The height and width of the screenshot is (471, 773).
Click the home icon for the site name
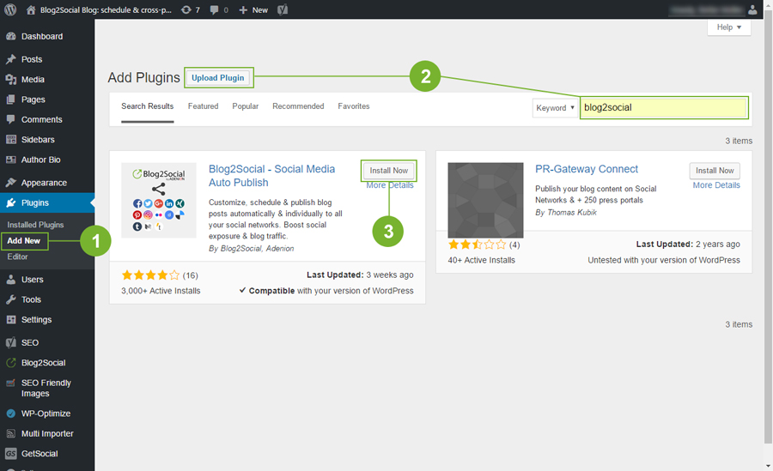pyautogui.click(x=31, y=9)
